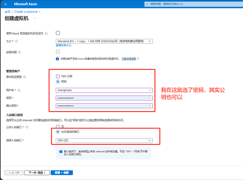Viewport: 243px width, 180px height.
Task: Click info icon next to Azure 现成虚拟机折扣
Action: point(46,33)
